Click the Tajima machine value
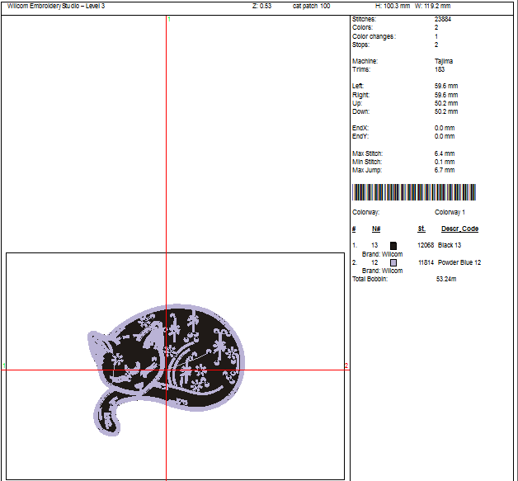Viewport: 518px width, 481px height. pos(444,61)
